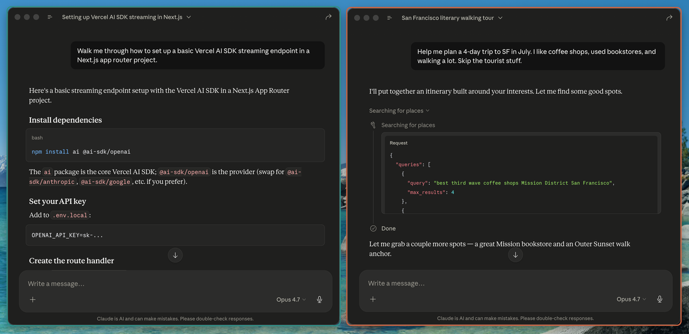Jump to bottom arrow in Vercel chat
Viewport: 689px width, 334px height.
pyautogui.click(x=175, y=255)
